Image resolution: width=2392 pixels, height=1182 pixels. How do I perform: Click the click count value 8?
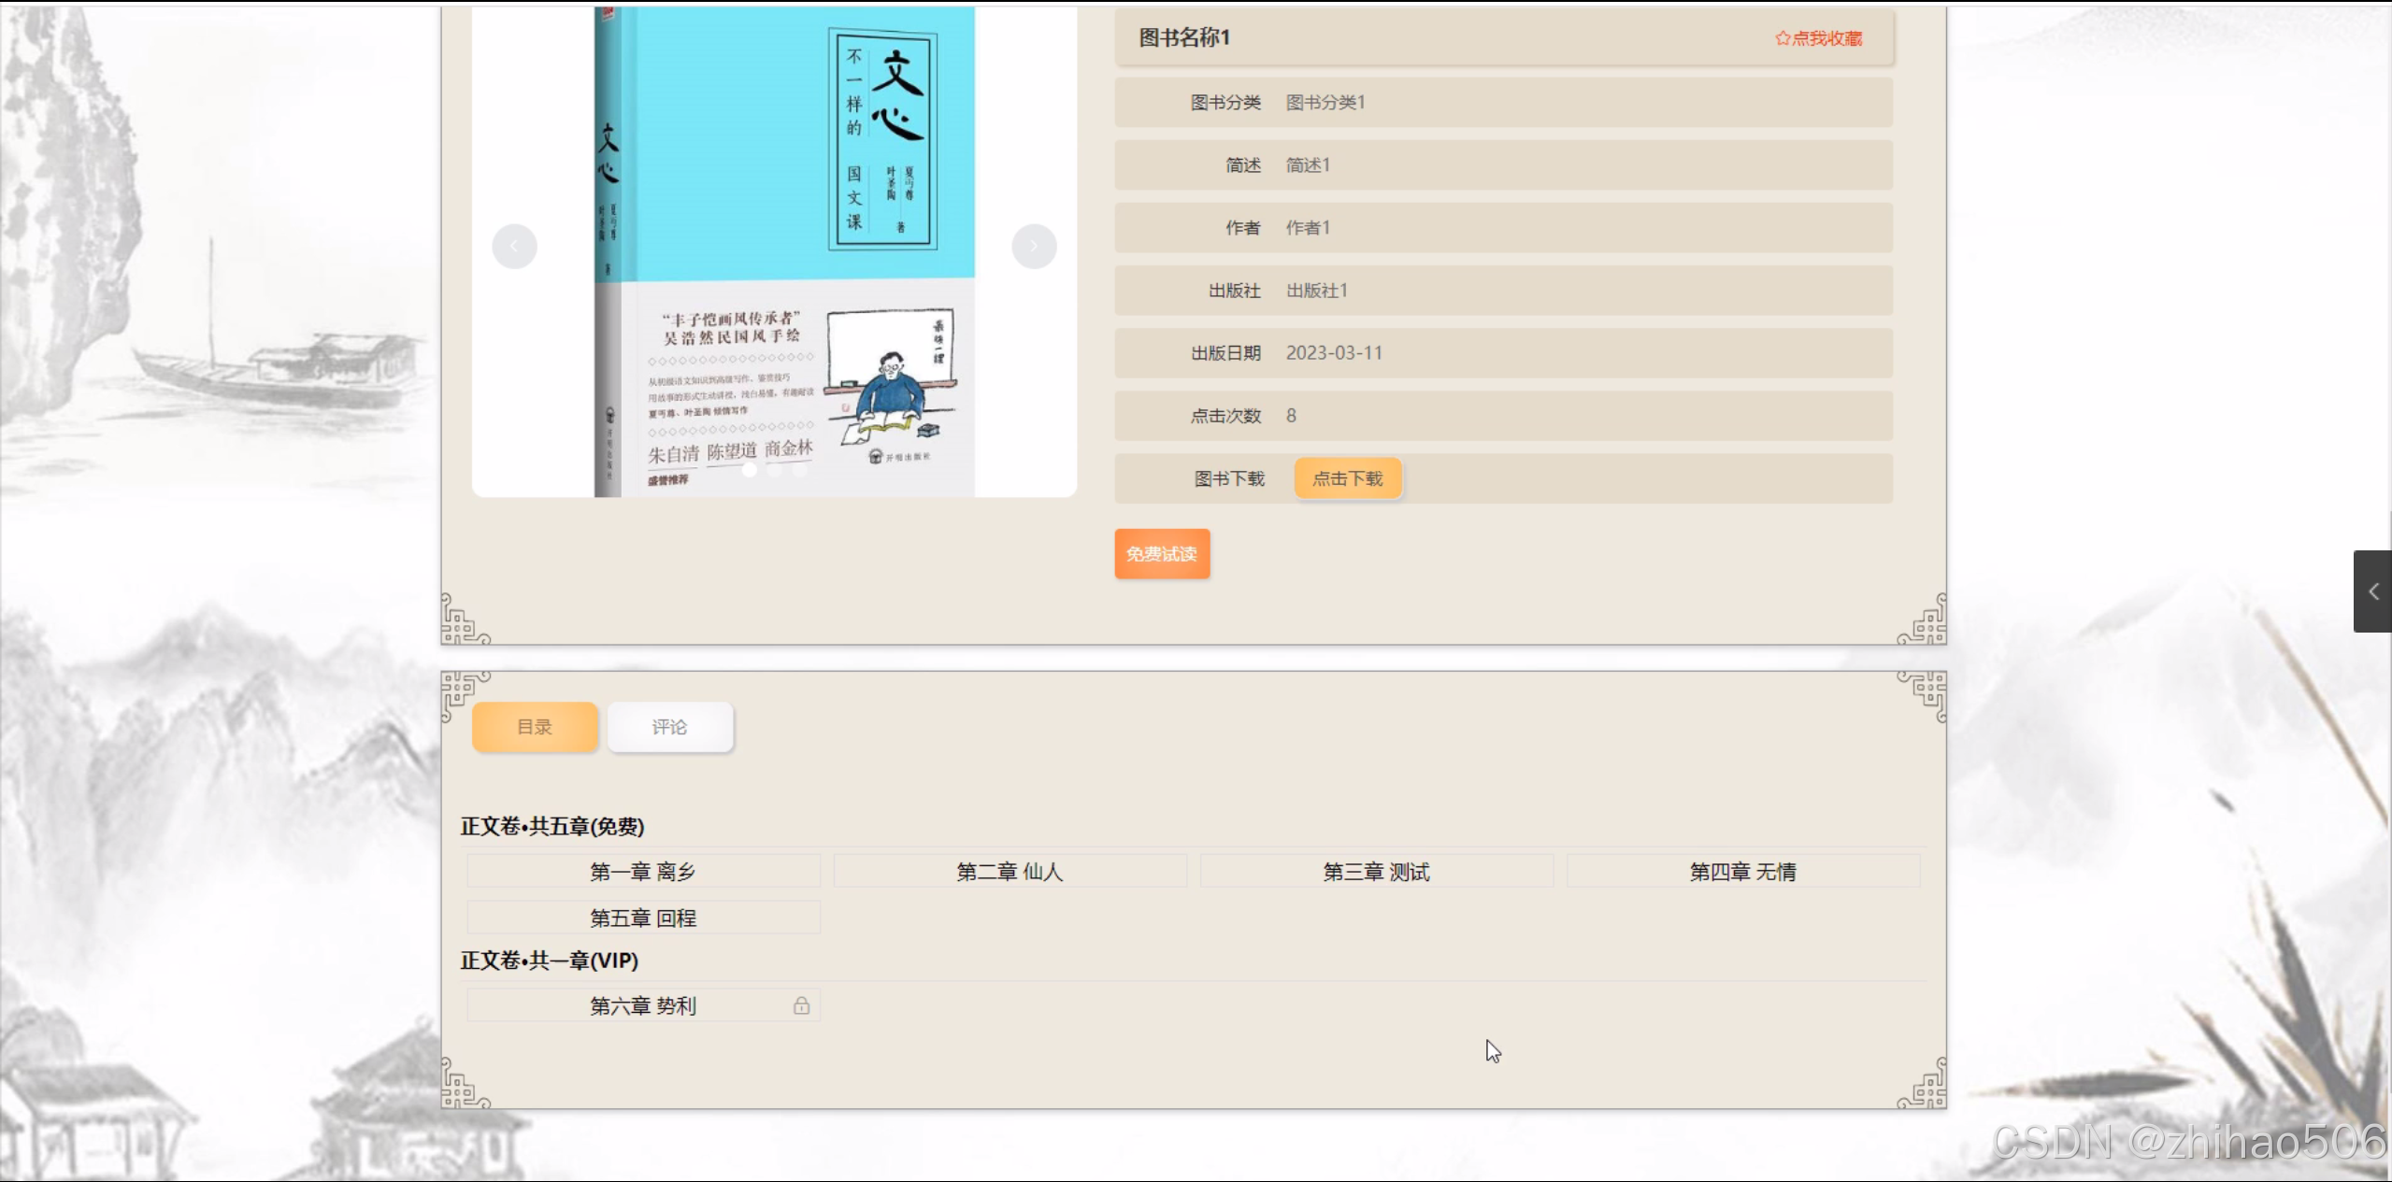(x=1291, y=416)
